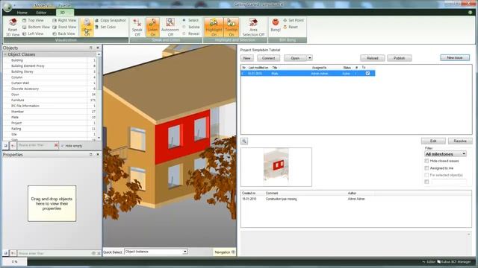This screenshot has width=478, height=268.
Task: Click the Bang! icon
Action: click(x=276, y=25)
